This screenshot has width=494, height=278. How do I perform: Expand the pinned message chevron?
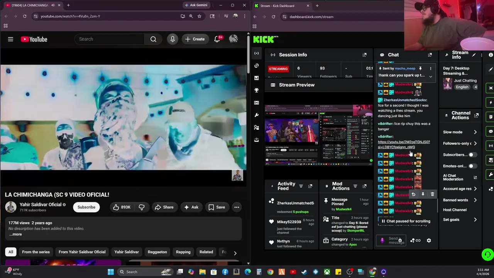[431, 76]
